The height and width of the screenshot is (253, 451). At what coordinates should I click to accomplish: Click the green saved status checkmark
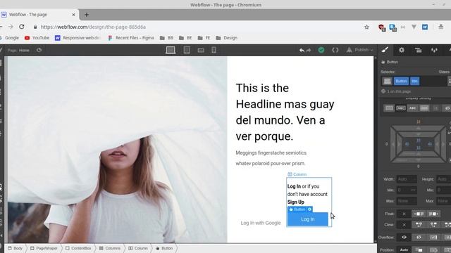[321, 50]
